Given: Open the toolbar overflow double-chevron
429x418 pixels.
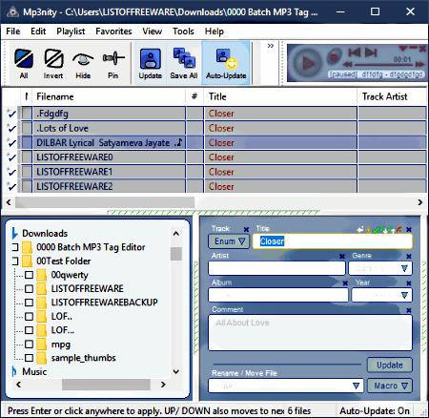Looking at the screenshot, I should 271,46.
